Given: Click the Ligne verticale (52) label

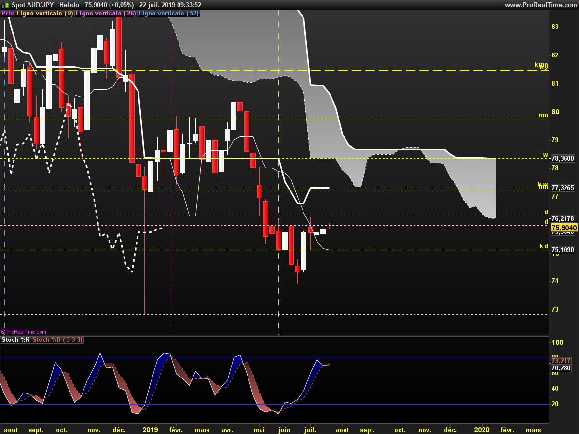Looking at the screenshot, I should 168,14.
